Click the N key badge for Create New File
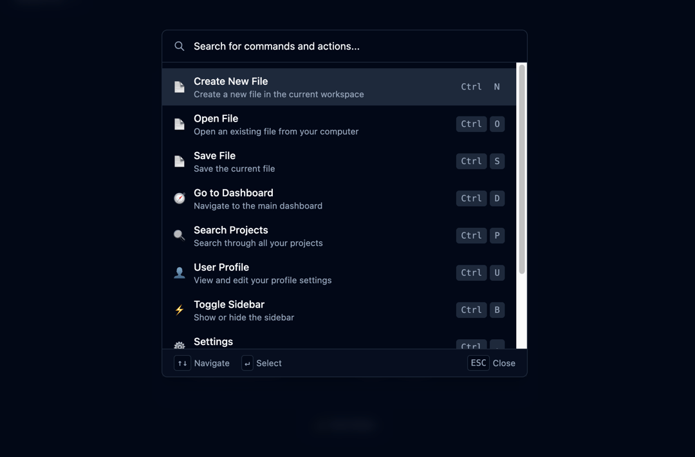The height and width of the screenshot is (457, 695). pos(497,87)
